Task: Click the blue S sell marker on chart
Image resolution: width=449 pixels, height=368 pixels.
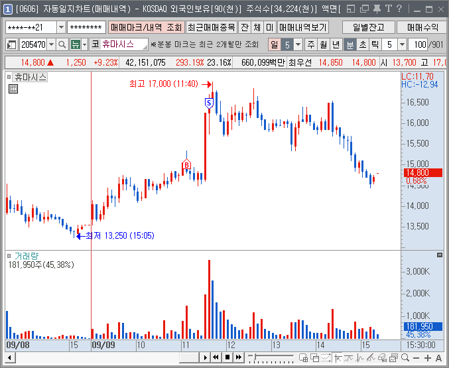Action: tap(209, 103)
